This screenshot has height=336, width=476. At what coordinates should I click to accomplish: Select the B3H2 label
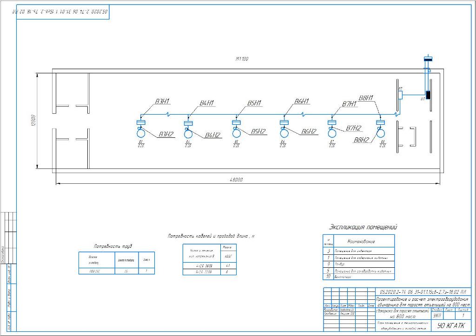click(x=166, y=134)
